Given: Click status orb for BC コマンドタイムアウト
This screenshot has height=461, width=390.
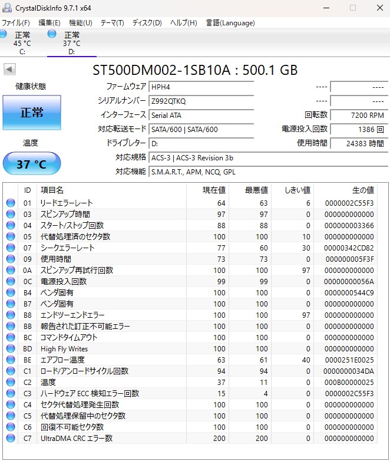Looking at the screenshot, I should click(11, 337).
